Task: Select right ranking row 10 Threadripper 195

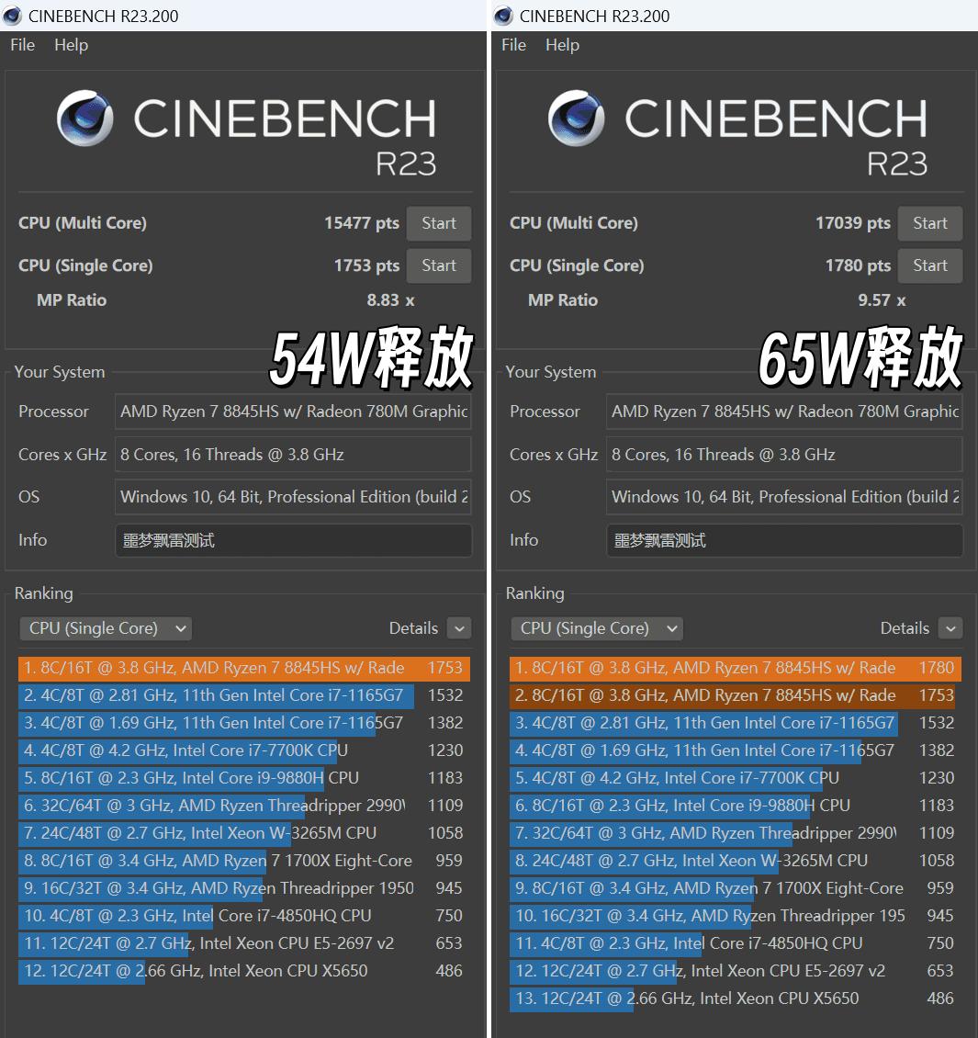Action: (736, 916)
